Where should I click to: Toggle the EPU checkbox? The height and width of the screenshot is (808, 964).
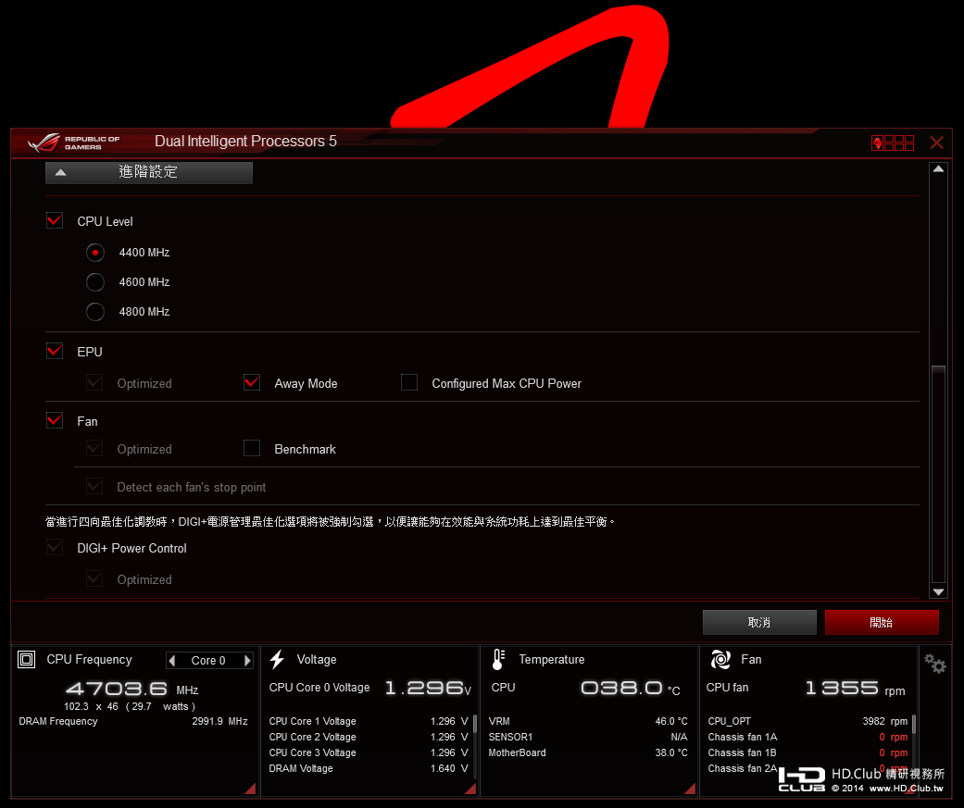tap(55, 351)
